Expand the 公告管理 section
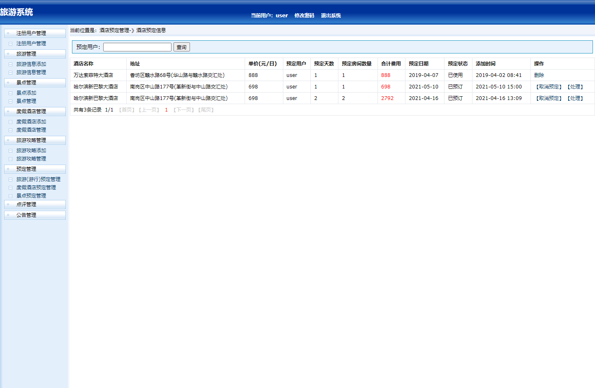The height and width of the screenshot is (388, 595). (x=35, y=215)
